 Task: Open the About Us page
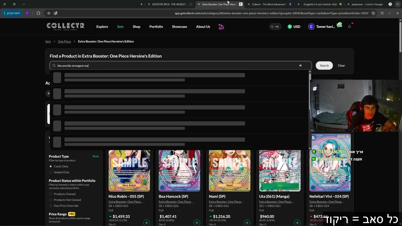(203, 27)
